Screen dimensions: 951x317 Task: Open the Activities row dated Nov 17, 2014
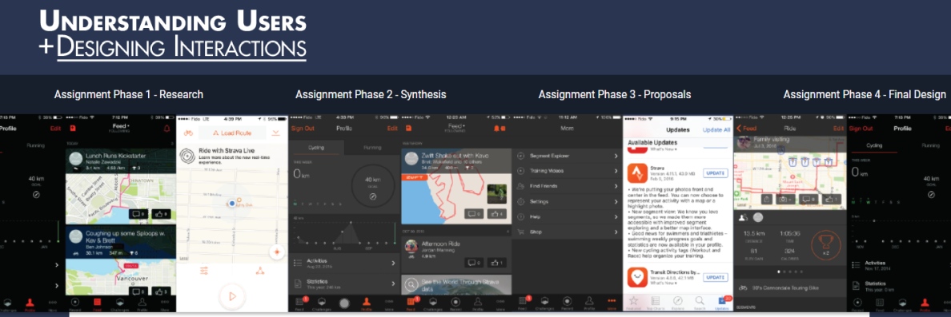point(899,265)
